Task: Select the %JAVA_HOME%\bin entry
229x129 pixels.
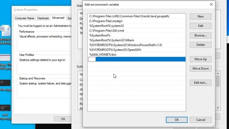Action: (137, 54)
